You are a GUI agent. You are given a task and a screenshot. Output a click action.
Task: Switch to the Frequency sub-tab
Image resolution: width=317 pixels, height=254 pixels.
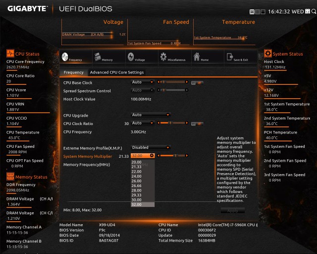pos(73,72)
